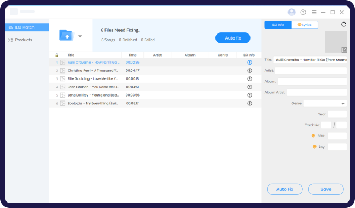Sort by the Title column header

pos(71,55)
